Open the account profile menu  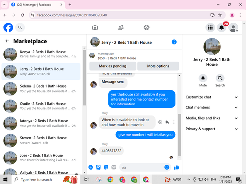coord(233,27)
